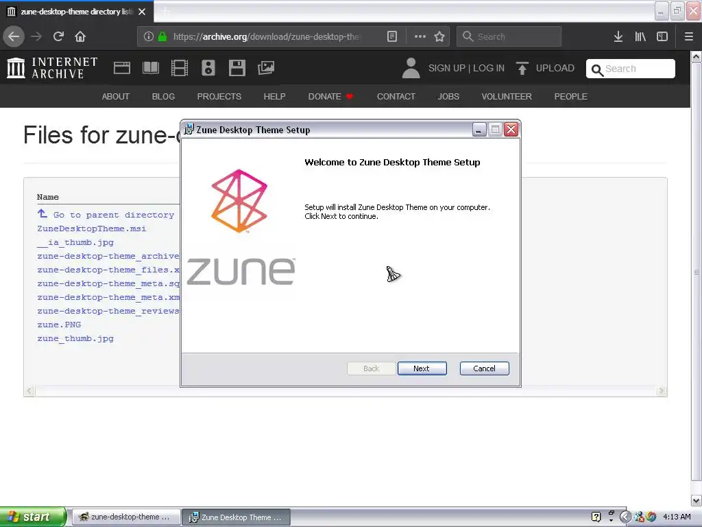Screen dimensions: 702x527
Task: Open Firefox hamburger menu
Action: pyautogui.click(x=689, y=36)
